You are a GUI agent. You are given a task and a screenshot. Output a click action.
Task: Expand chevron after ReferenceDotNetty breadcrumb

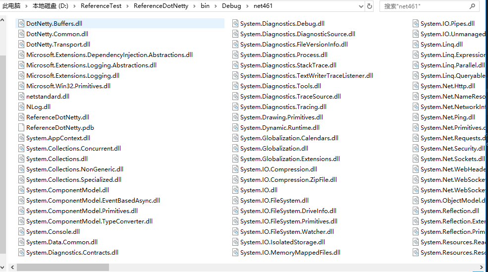click(194, 6)
